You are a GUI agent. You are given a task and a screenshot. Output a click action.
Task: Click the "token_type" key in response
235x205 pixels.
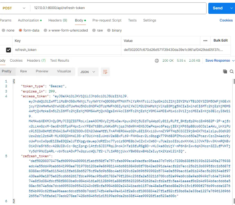coord(33,86)
